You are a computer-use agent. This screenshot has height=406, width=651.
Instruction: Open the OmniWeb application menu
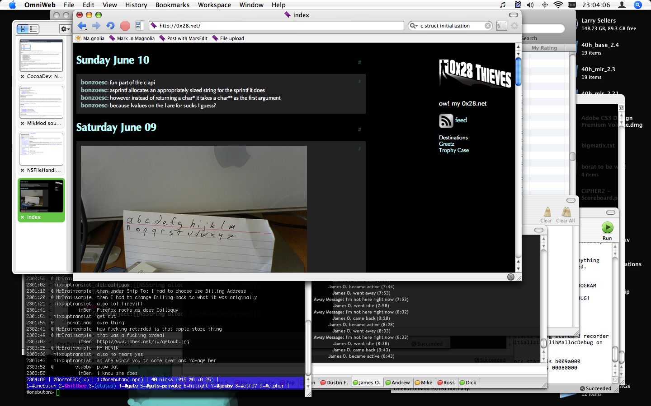[40, 5]
